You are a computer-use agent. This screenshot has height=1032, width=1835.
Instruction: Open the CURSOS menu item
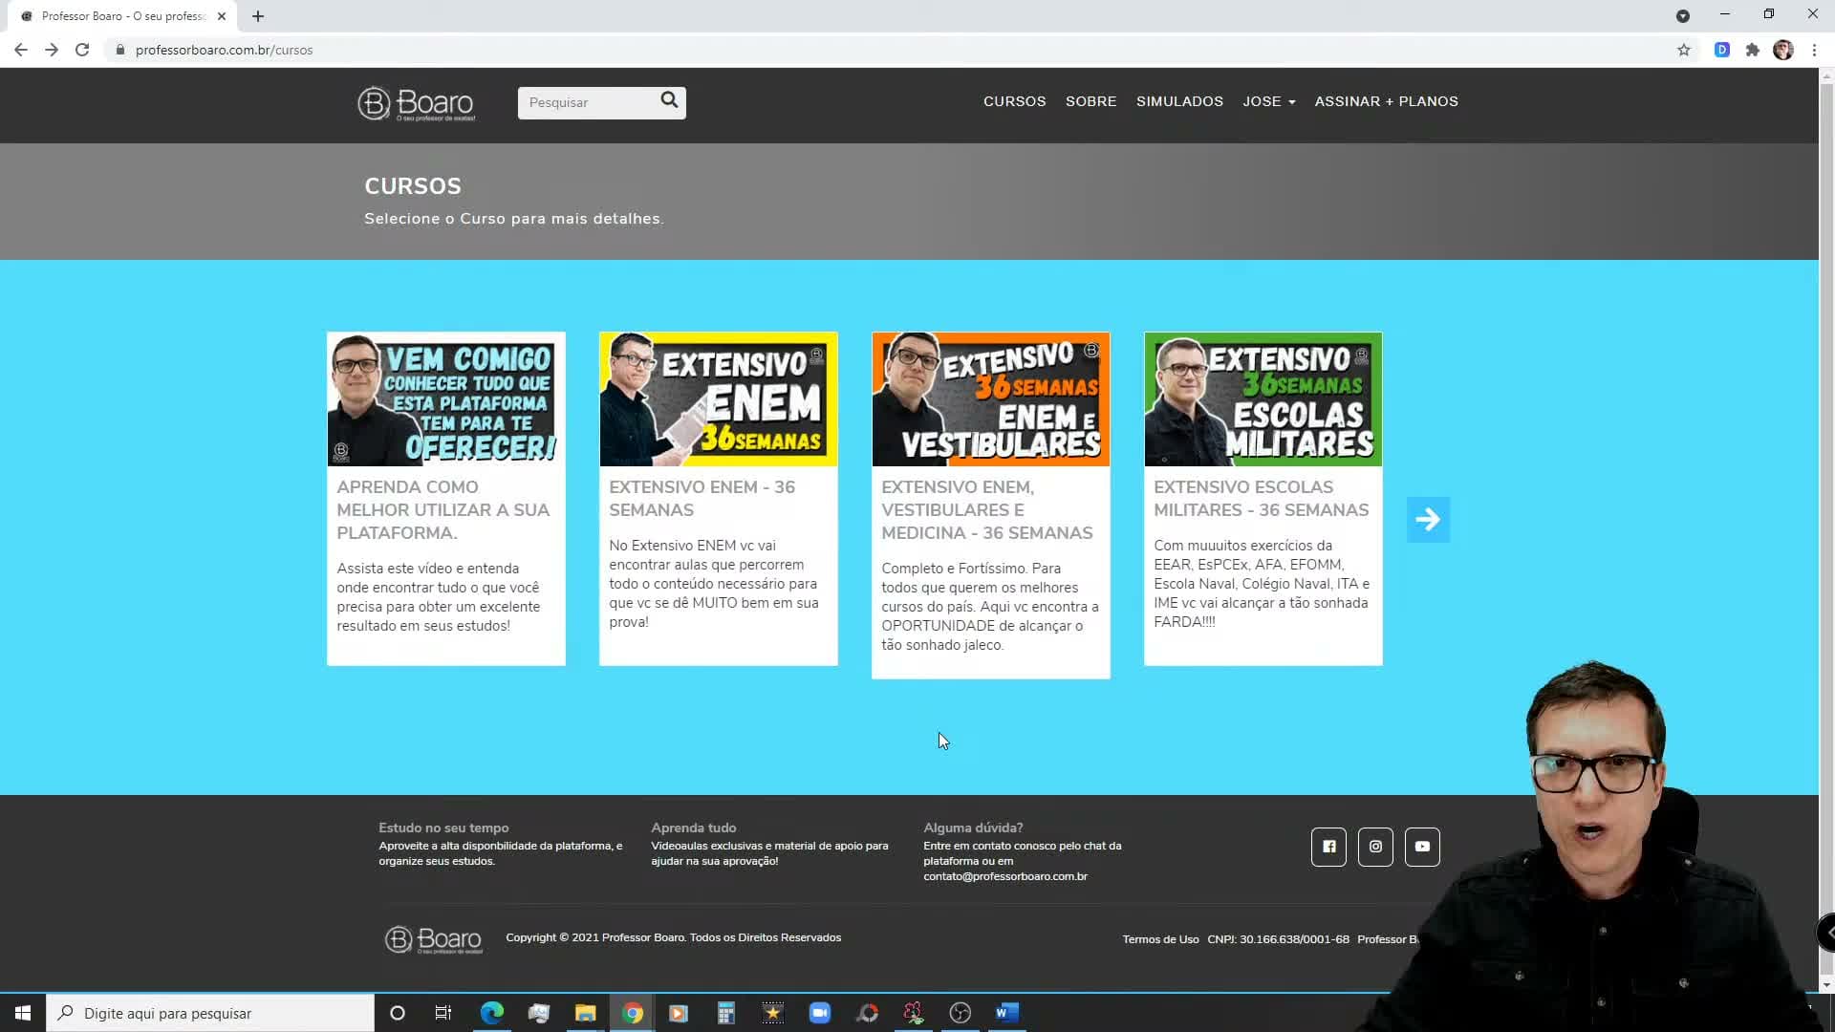pos(1014,101)
